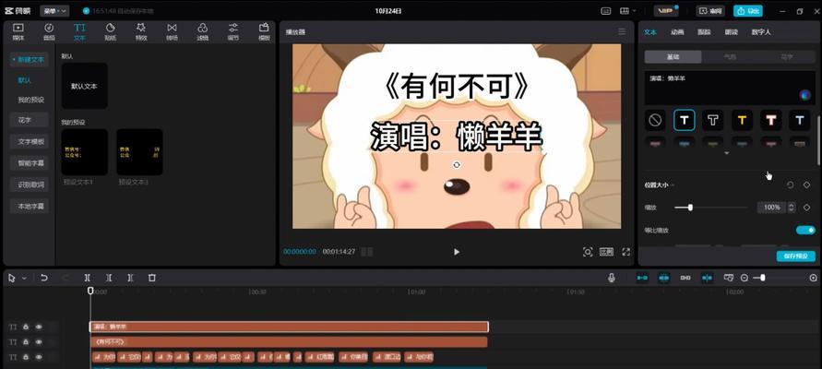Select the 花字 sub-tab in text properties
This screenshot has height=369, width=822.
(787, 56)
